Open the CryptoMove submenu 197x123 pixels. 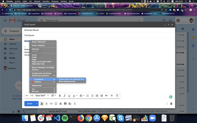[43, 79]
